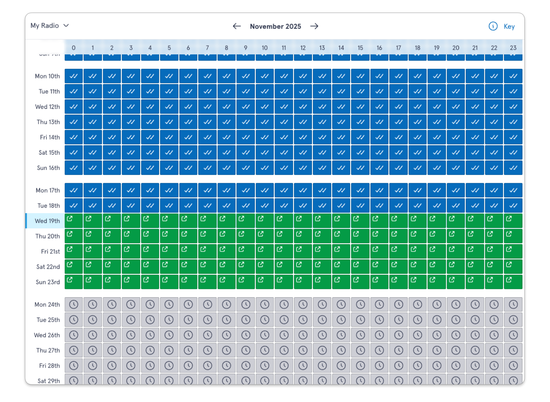Open Sun 23rd hour 23 external link
Screen dimensions: 550x402
pos(509,280)
